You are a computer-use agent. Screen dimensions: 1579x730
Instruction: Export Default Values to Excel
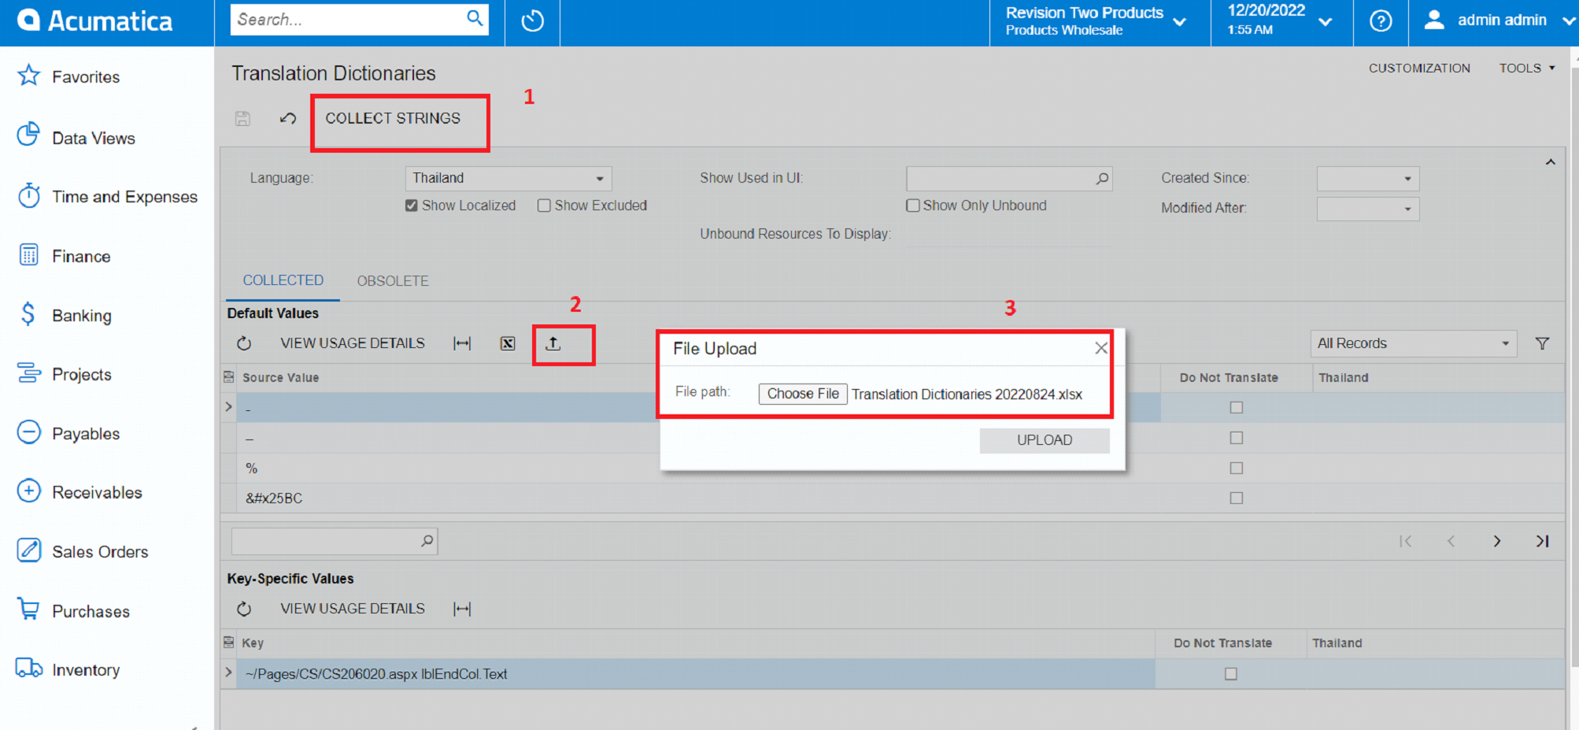tap(508, 343)
